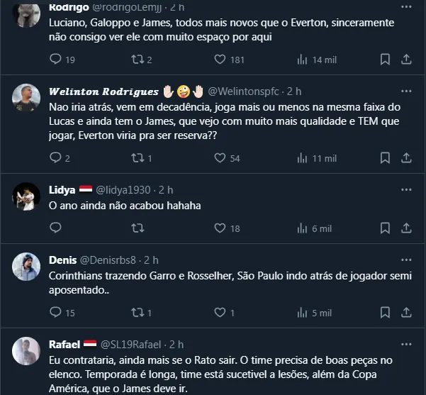Click reply icon on Denis's tweet
The height and width of the screenshot is (395, 426).
click(x=56, y=312)
